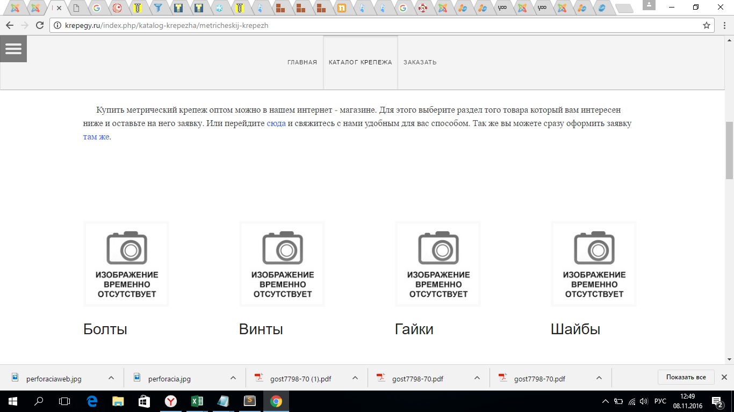Click the browser reload page icon

click(39, 25)
